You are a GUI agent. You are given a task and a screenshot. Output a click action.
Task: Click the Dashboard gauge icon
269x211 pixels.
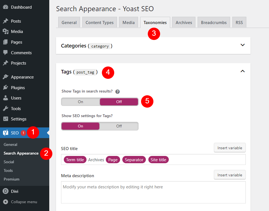click(6, 7)
